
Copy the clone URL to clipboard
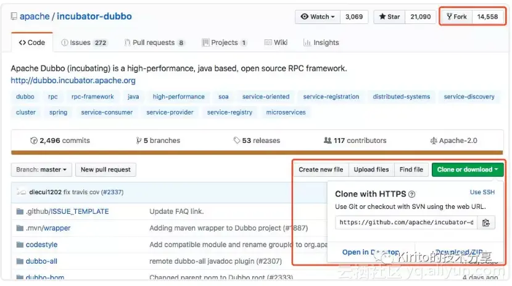pyautogui.click(x=486, y=223)
